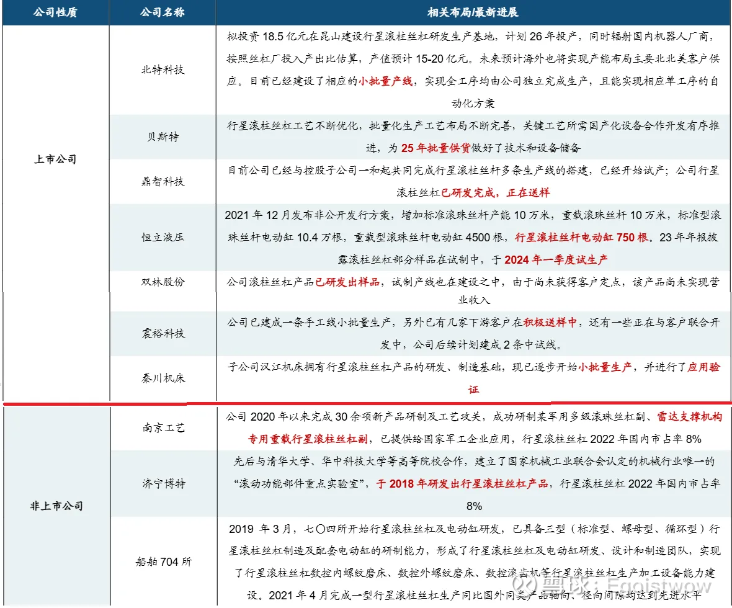Click the text 公司后续计划建成 2 条中试线
The height and width of the screenshot is (608, 732).
[485, 344]
